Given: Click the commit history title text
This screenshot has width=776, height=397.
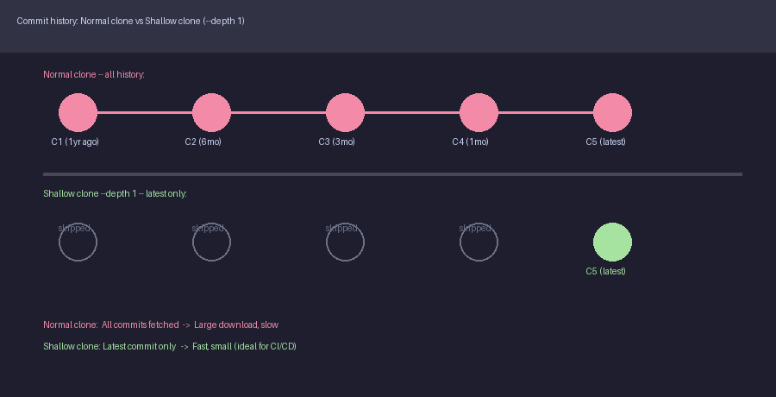Looking at the screenshot, I should 130,21.
